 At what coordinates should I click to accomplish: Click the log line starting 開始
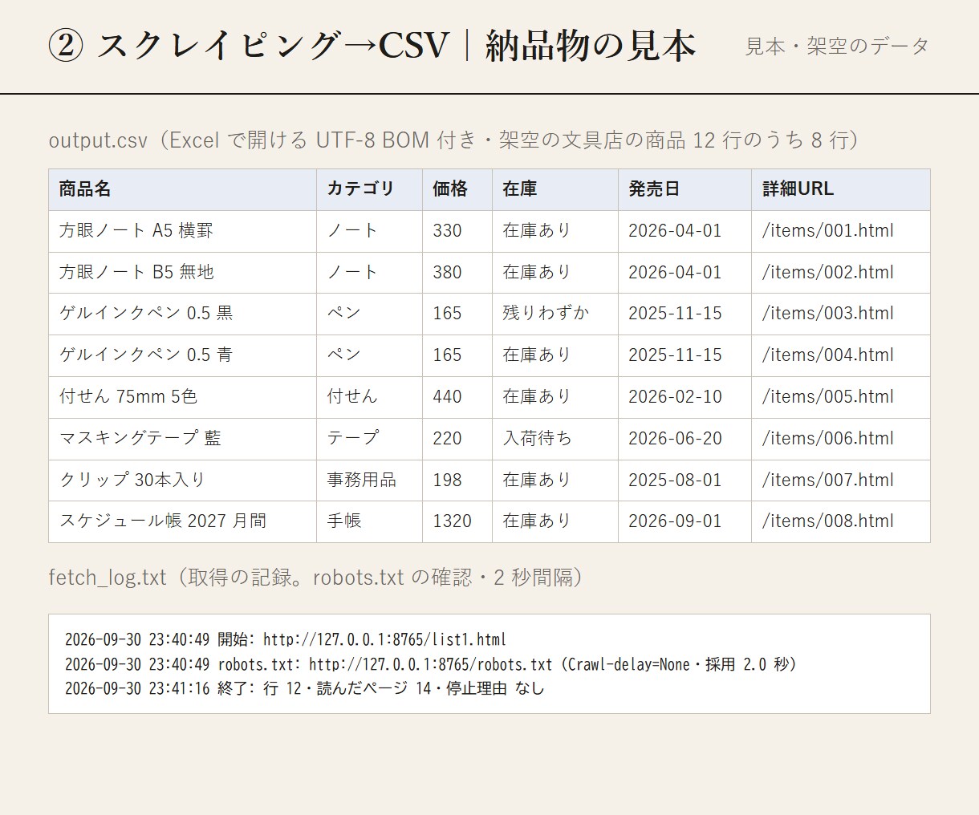286,640
